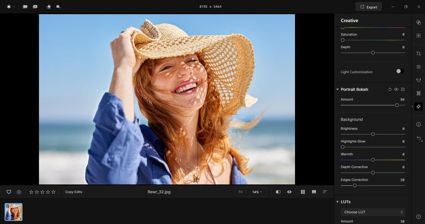
Task: Open the adjustments sliders icon in right sidebar
Action: coord(418,67)
